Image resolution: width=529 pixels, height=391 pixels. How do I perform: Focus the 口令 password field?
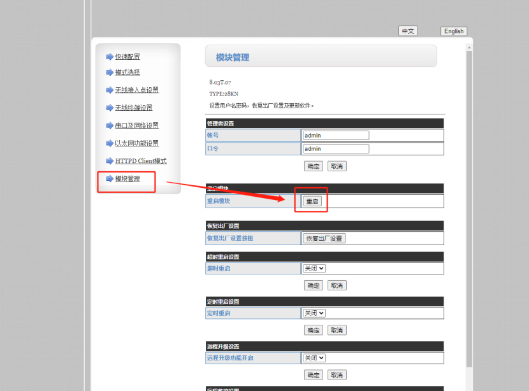(x=336, y=149)
